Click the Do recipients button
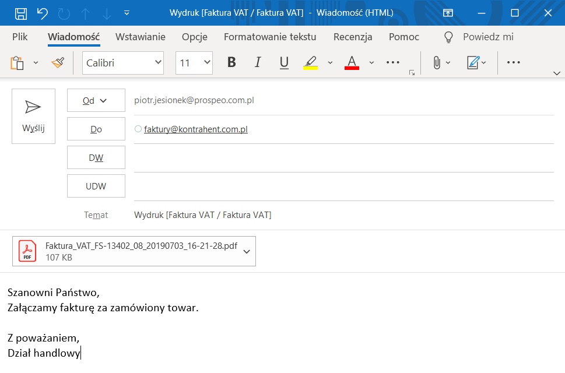The image size is (565, 373). point(96,129)
